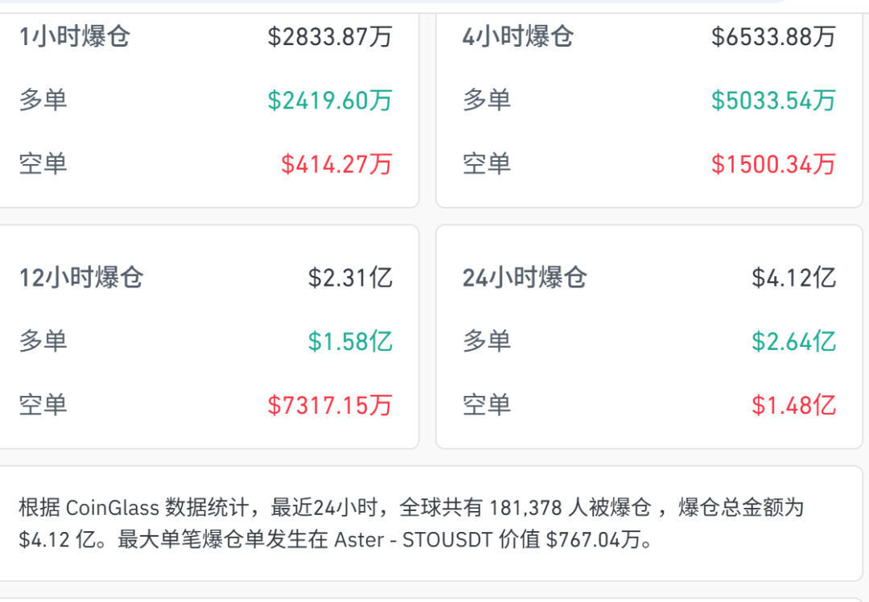Select the red short value $414.27万

click(336, 164)
